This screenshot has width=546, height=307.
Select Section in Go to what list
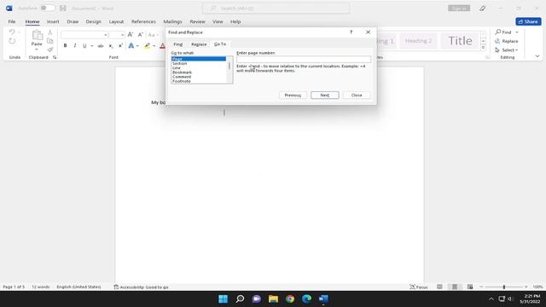[180, 63]
